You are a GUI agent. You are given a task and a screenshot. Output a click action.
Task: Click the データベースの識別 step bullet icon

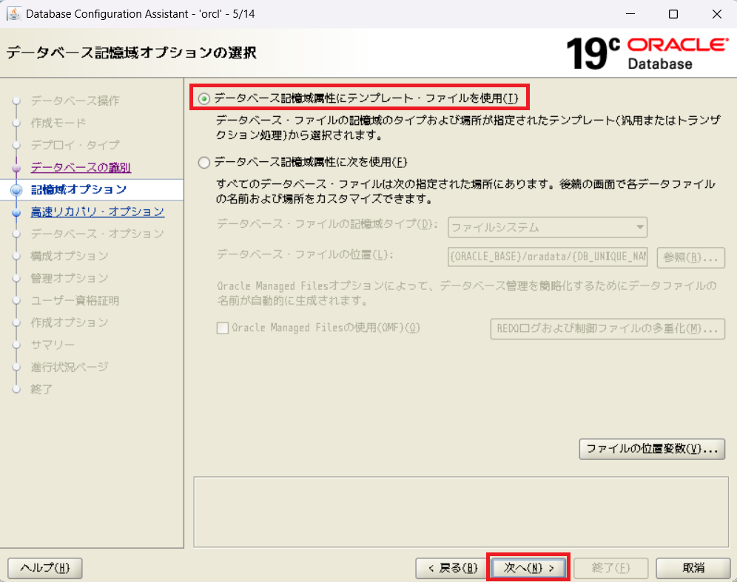(x=16, y=168)
